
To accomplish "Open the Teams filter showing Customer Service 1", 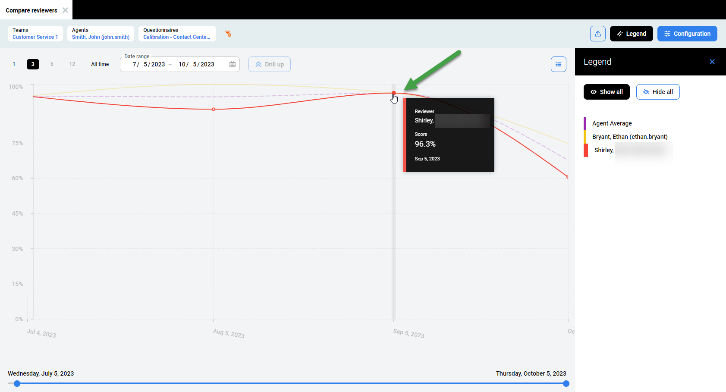I will pos(35,34).
